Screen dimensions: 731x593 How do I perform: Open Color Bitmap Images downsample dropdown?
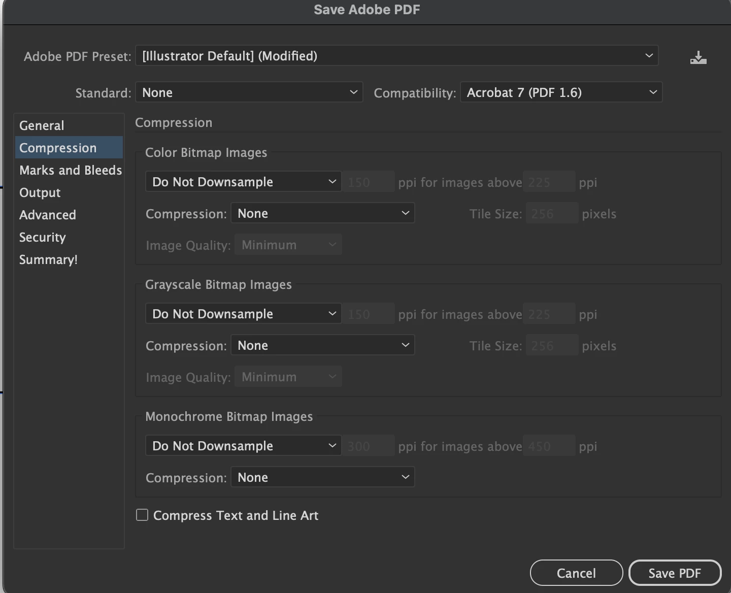(x=243, y=182)
